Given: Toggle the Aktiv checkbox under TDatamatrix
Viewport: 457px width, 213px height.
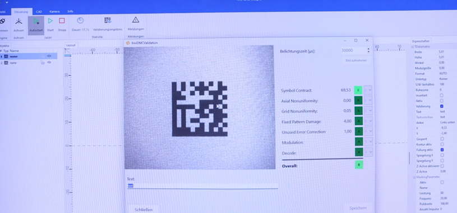Looking at the screenshot, I should click(x=442, y=101).
